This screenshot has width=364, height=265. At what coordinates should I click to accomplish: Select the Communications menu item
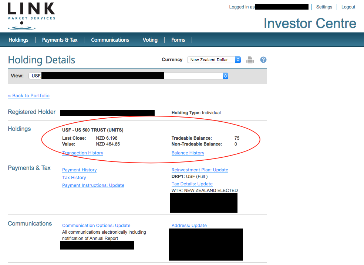[110, 40]
